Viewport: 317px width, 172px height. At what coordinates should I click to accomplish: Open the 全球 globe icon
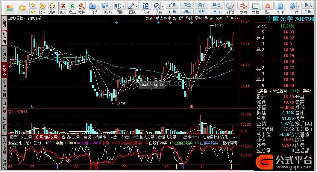click(292, 6)
